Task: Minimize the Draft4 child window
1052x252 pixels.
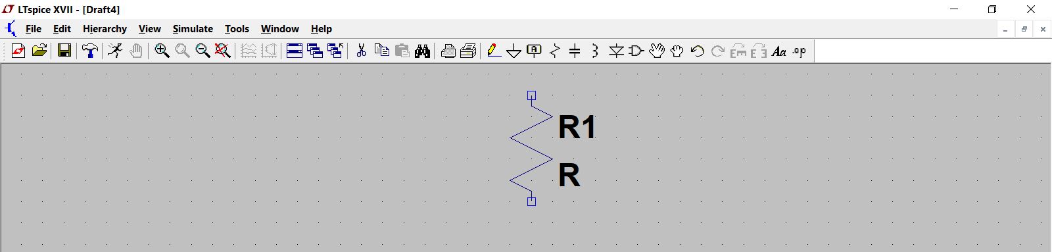Action: (1005, 29)
